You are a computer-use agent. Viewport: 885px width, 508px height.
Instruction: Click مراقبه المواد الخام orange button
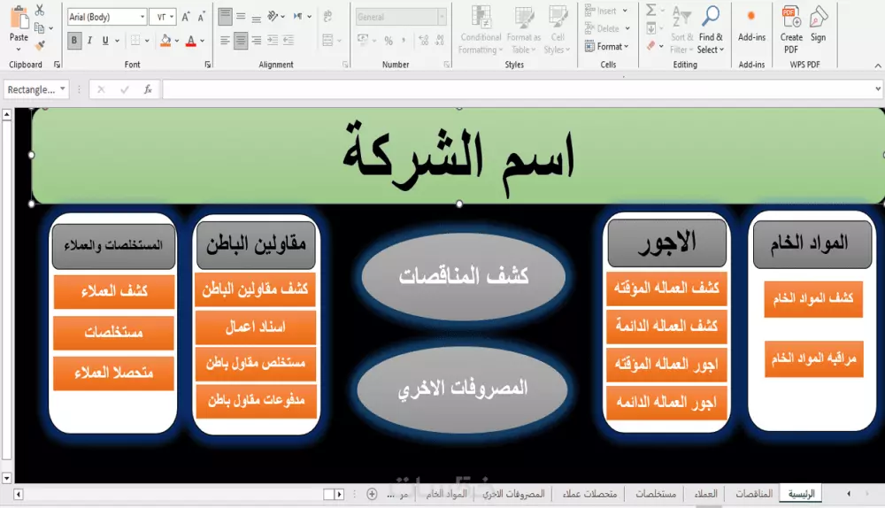pos(814,358)
